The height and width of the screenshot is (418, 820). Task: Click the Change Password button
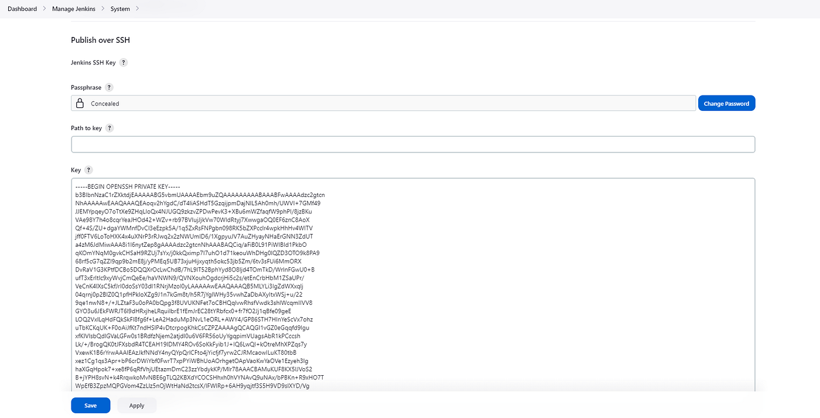pos(726,103)
